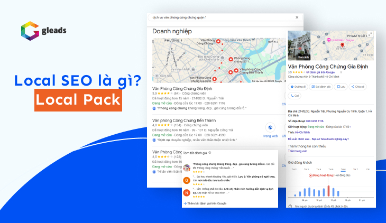Image resolution: width=386 pixels, height=223 pixels.
Task: Click the Đường đi directions button
Action: pos(298,87)
